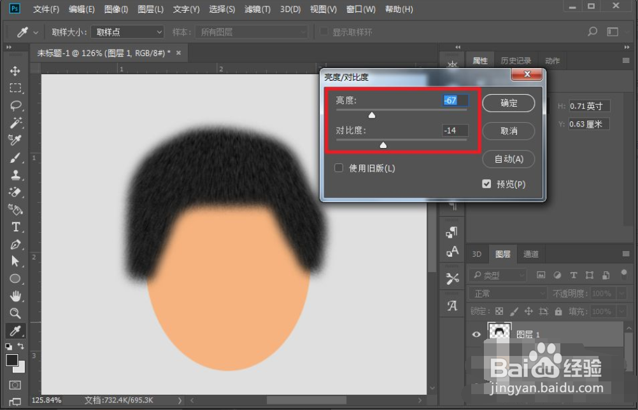Select the Move tool
This screenshot has width=638, height=410.
point(15,71)
